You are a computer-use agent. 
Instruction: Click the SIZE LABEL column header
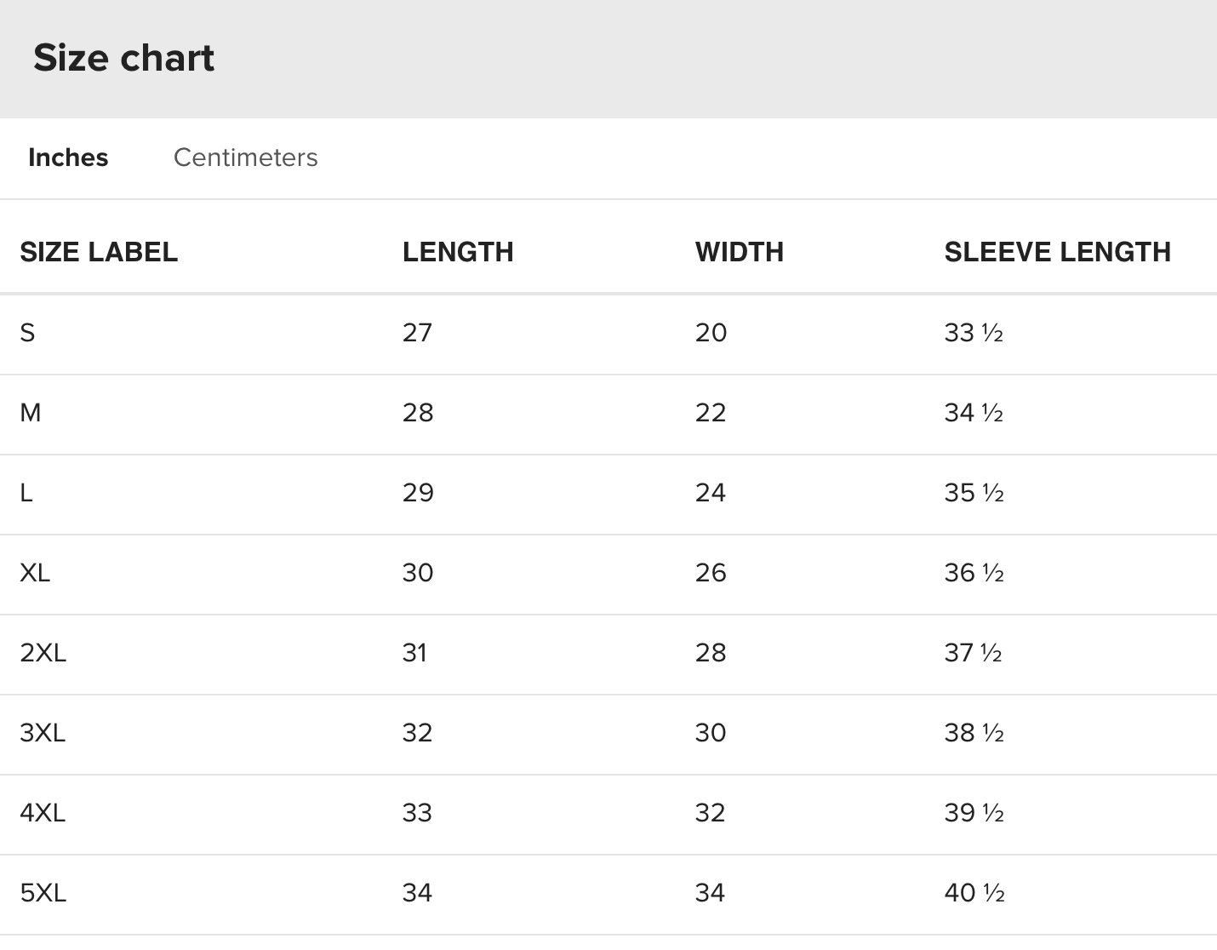point(99,252)
